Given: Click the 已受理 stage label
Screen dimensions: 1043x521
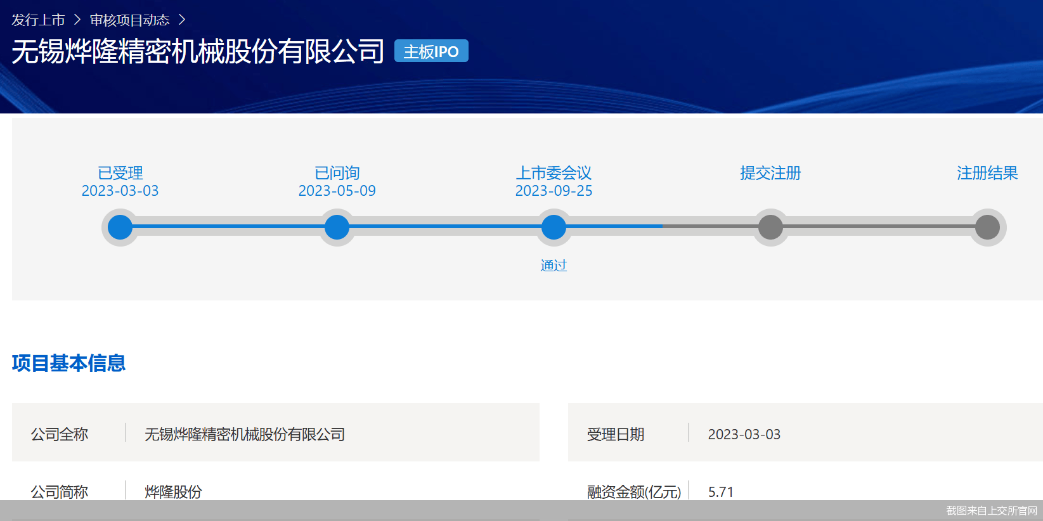Looking at the screenshot, I should coord(120,173).
